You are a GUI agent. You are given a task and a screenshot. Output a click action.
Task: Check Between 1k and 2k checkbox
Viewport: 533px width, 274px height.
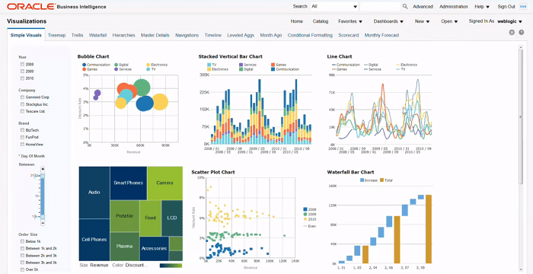[x=22, y=249]
